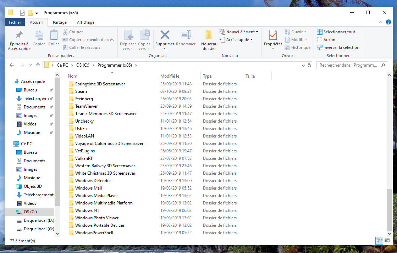
Task: Select Windows Photo Viewer folder
Action: click(97, 218)
